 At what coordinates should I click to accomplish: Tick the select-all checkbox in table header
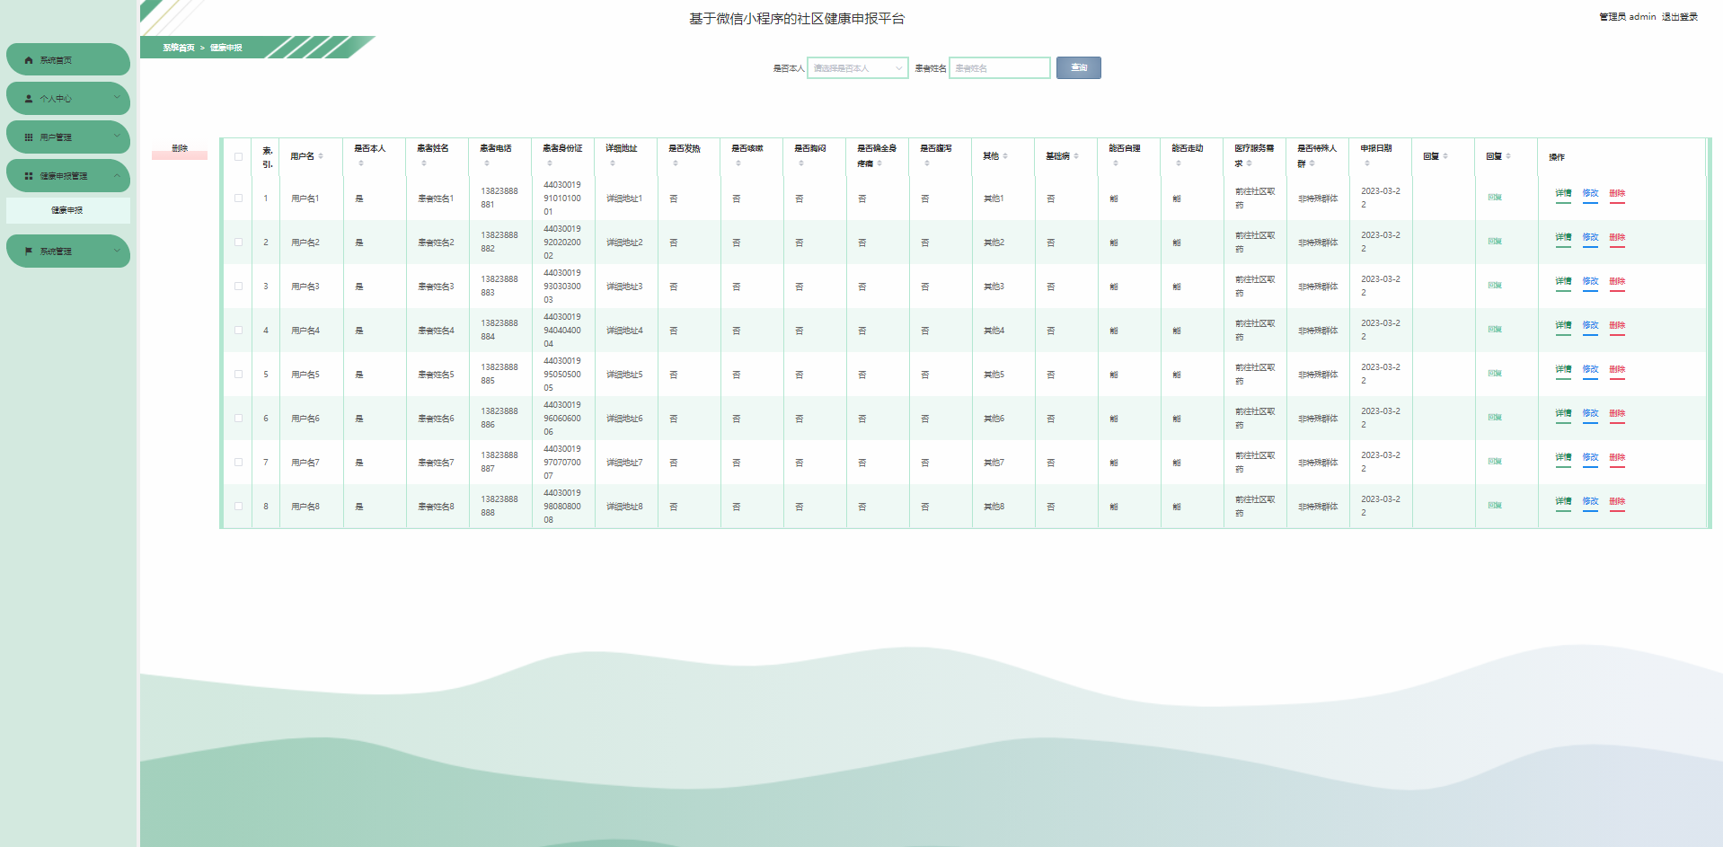tap(239, 156)
